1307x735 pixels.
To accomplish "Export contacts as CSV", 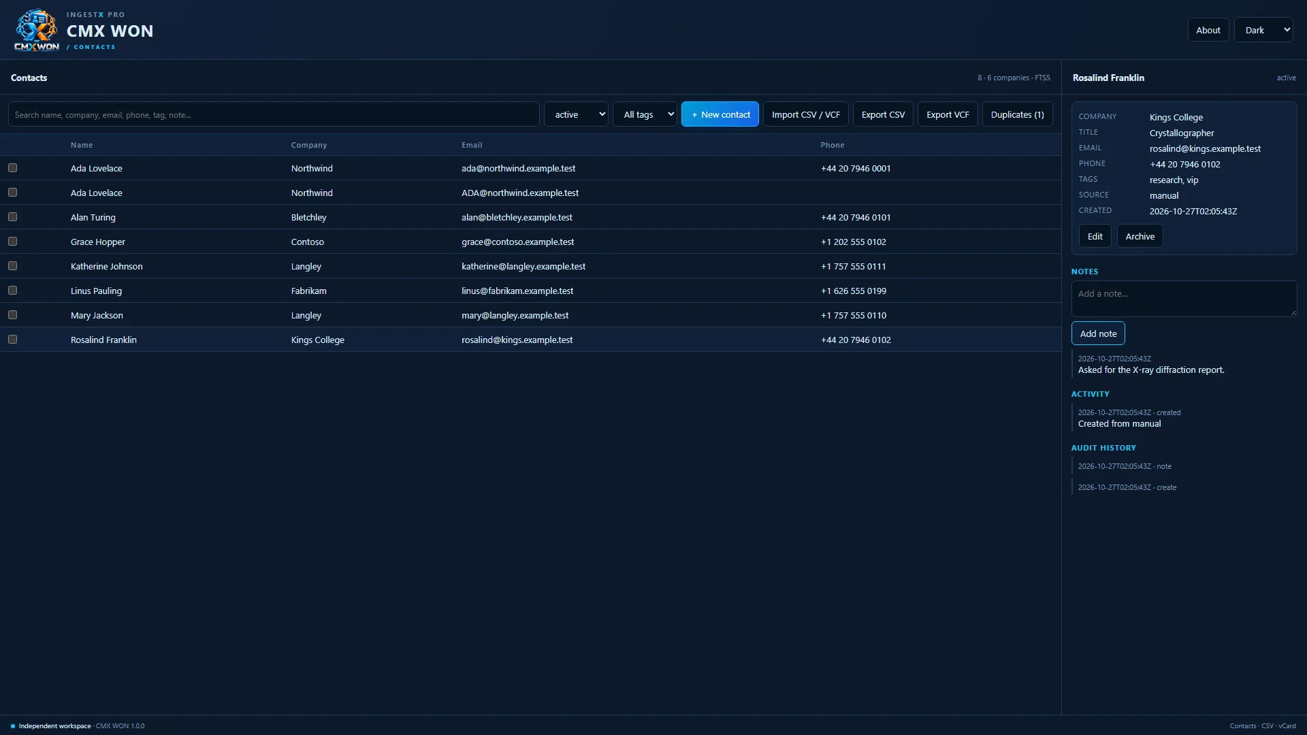I will pos(883,114).
